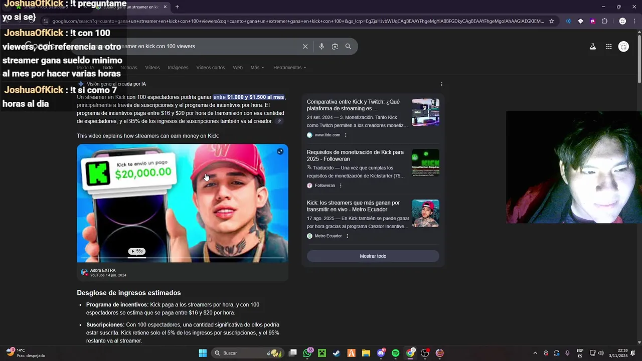Switch to the Imágenes tab
This screenshot has width=642, height=361.
[x=178, y=68]
